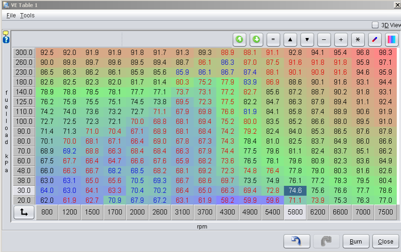Click the green up-arrow table button
Screen dimensions: 401x252
click(x=239, y=39)
